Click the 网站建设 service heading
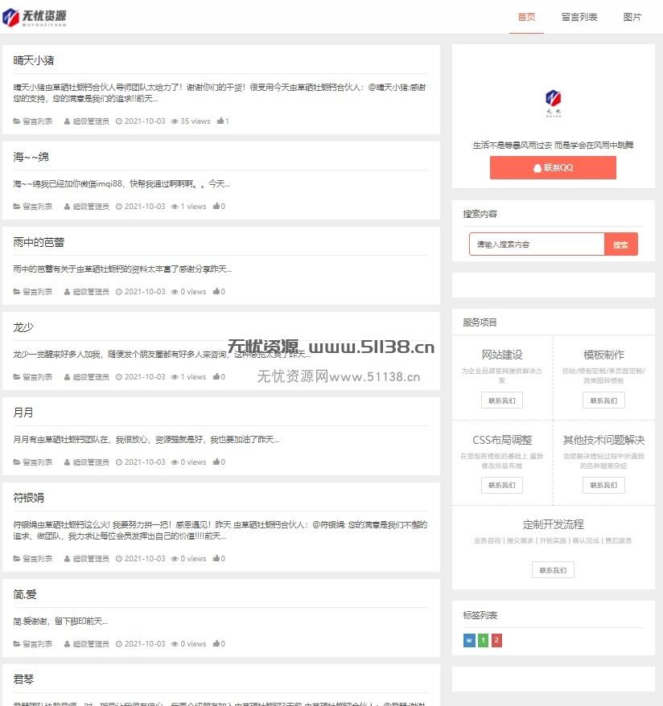Image resolution: width=663 pixels, height=706 pixels. click(502, 355)
